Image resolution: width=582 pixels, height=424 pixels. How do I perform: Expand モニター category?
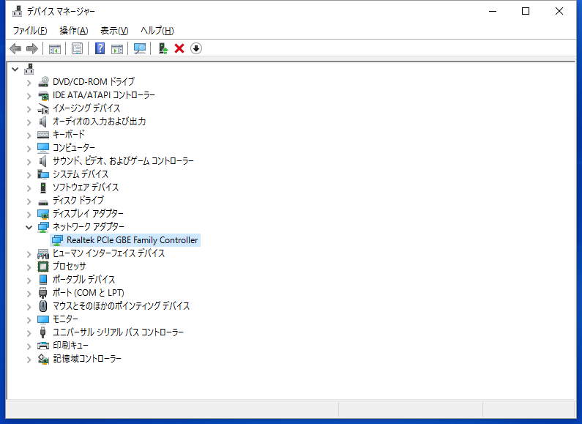click(x=29, y=320)
